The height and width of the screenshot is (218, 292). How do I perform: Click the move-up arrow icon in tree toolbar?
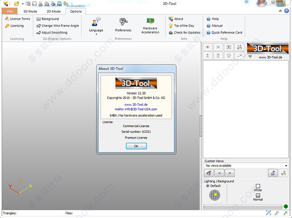tap(208, 55)
